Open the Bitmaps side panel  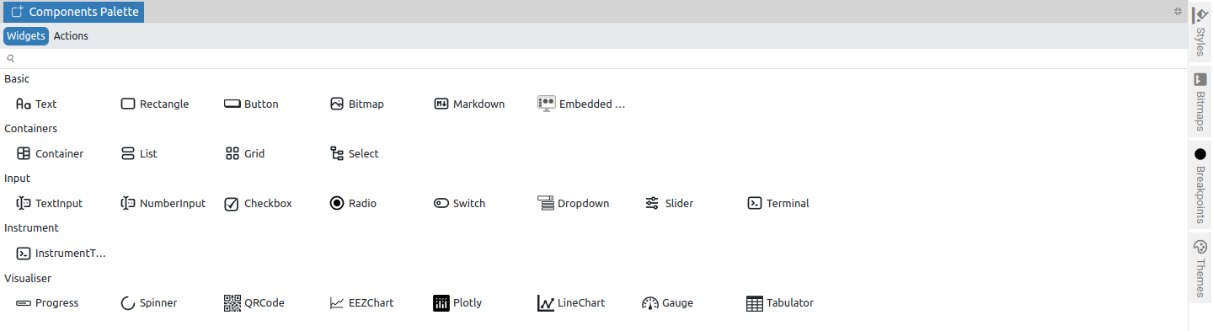pyautogui.click(x=1200, y=103)
